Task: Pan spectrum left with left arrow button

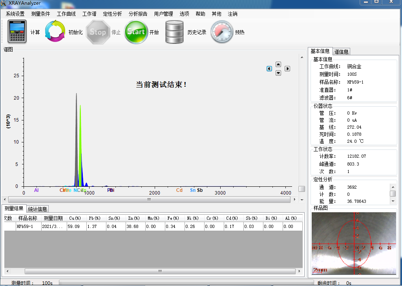Action: click(x=269, y=69)
